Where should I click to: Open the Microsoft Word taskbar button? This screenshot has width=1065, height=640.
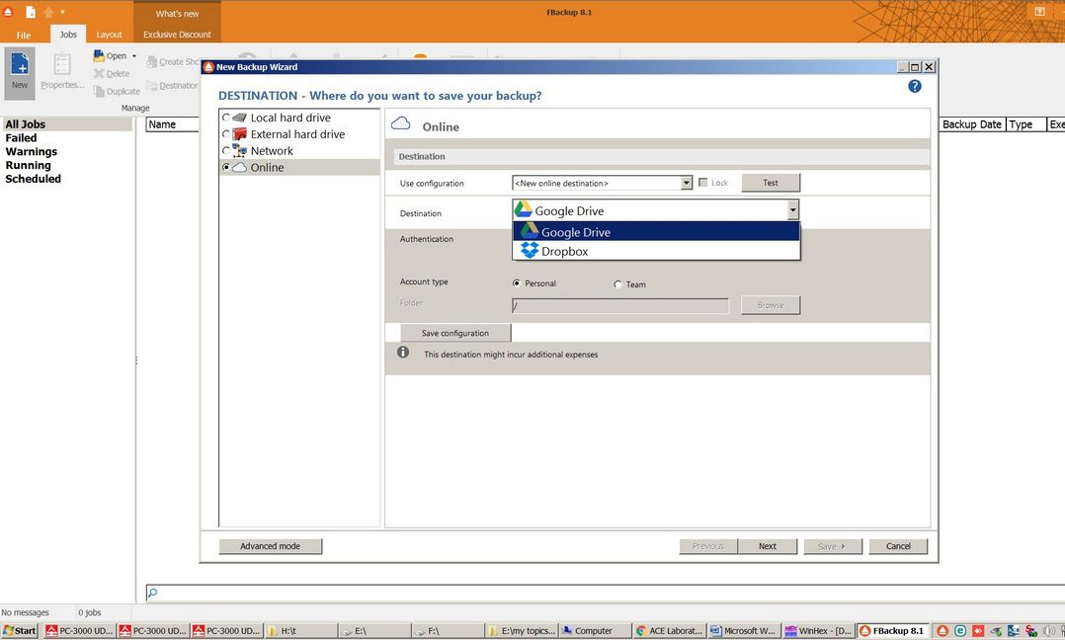click(744, 630)
